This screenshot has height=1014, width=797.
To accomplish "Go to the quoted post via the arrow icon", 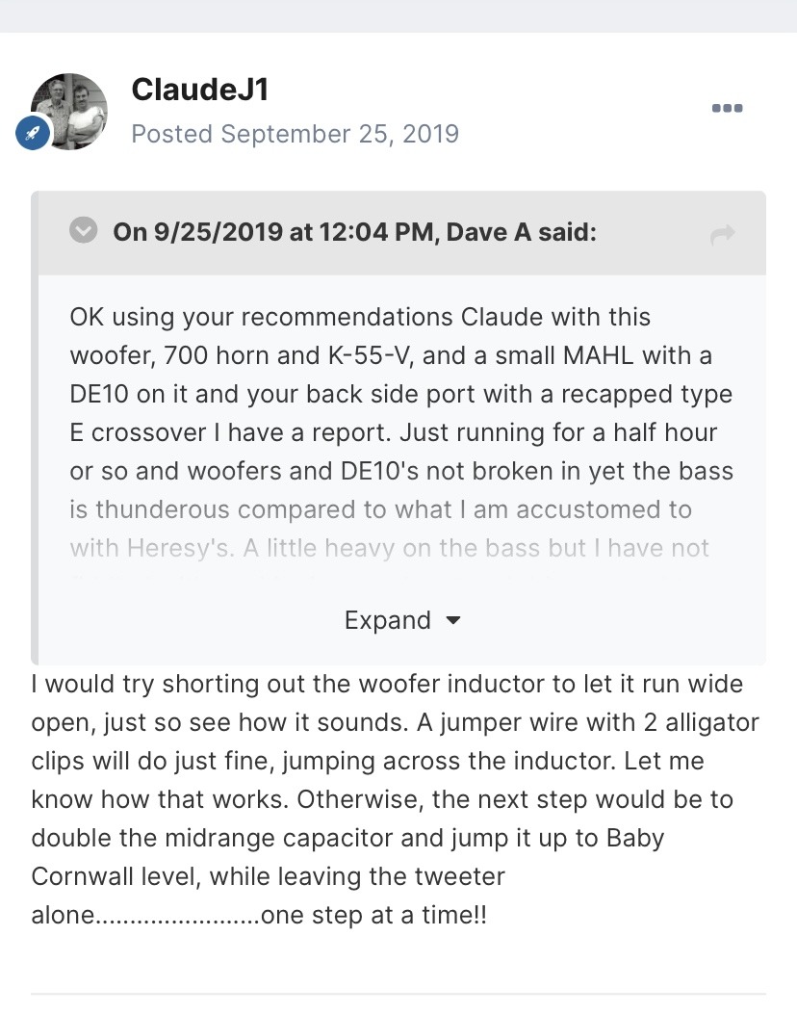I will tap(723, 233).
